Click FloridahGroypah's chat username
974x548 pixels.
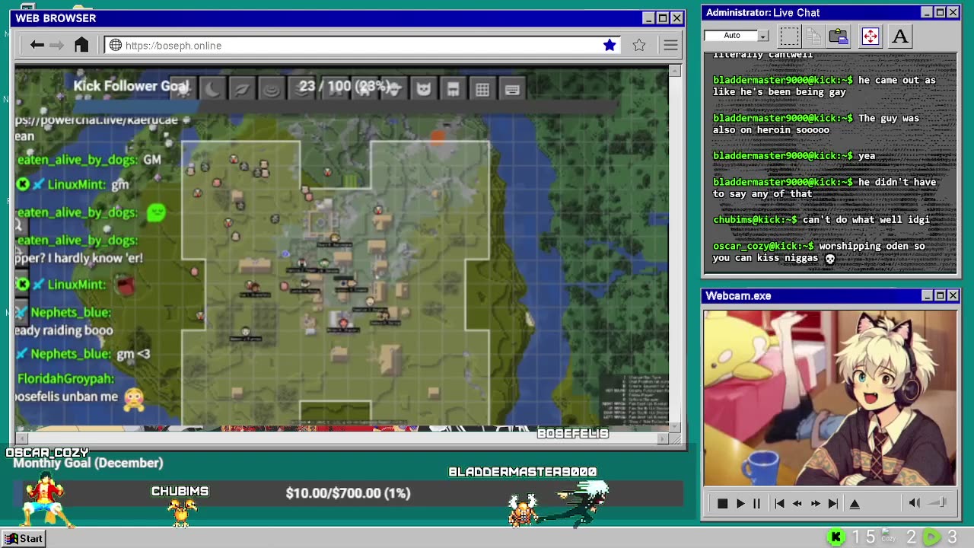65,378
